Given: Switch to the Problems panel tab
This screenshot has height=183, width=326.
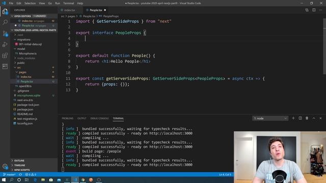Looking at the screenshot, I should click(68, 118).
